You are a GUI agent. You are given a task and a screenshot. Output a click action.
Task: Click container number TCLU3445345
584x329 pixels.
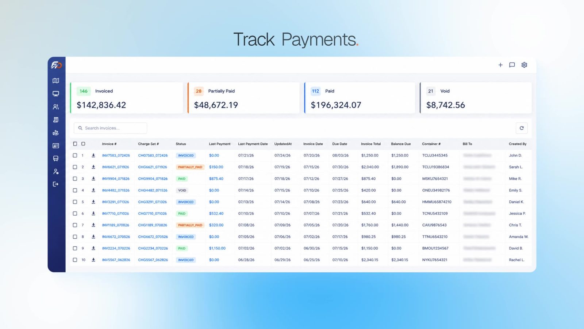pos(435,155)
